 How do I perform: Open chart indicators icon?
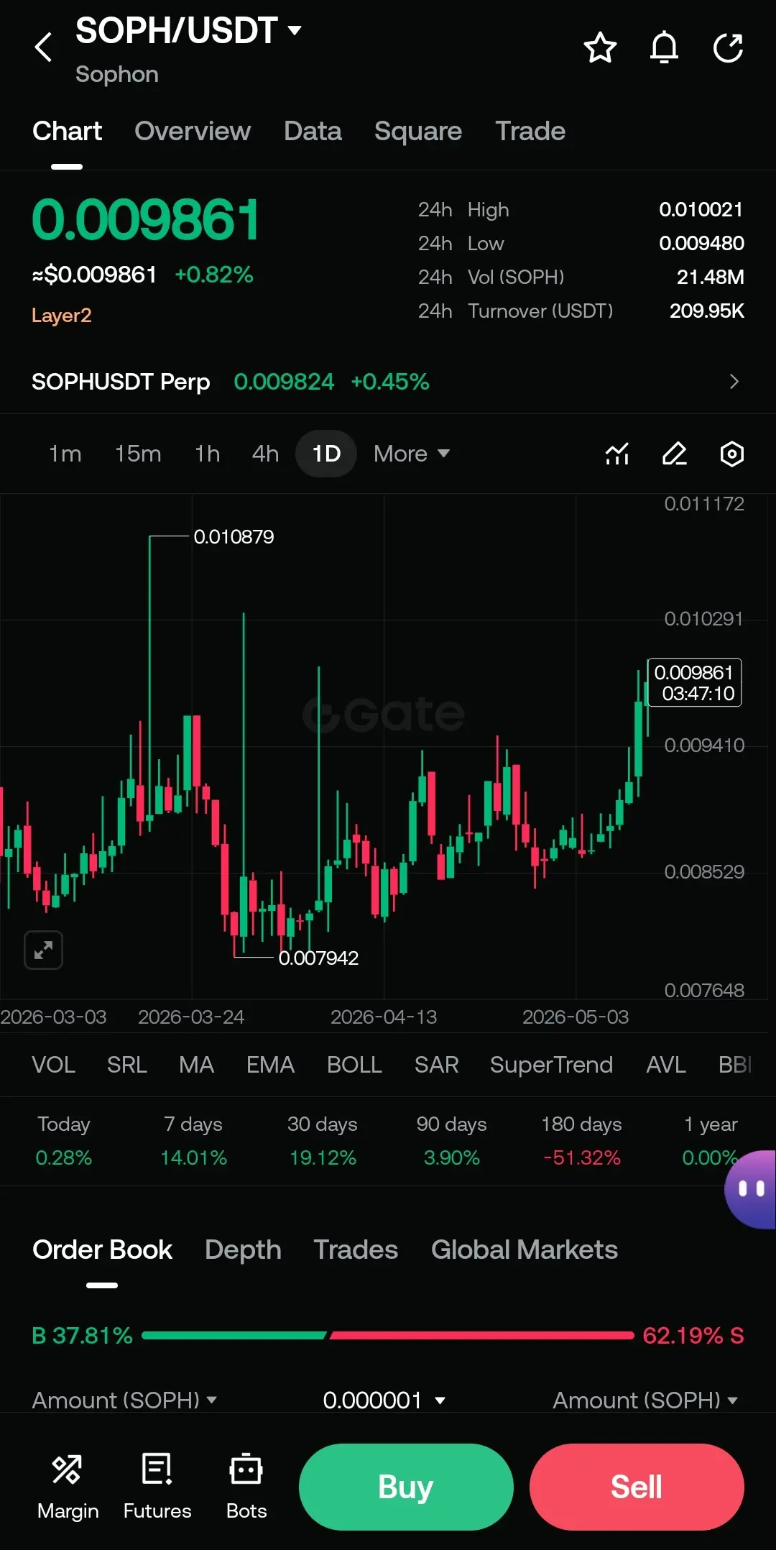point(617,454)
